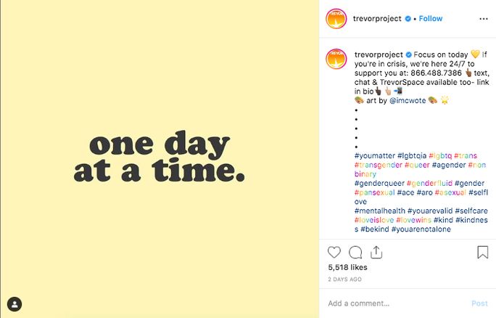Open the trevorproject username in the header
Screen dimensions: 496x318
pyautogui.click(x=377, y=19)
